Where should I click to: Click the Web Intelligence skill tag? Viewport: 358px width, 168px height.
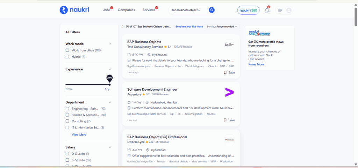pyautogui.click(x=194, y=66)
